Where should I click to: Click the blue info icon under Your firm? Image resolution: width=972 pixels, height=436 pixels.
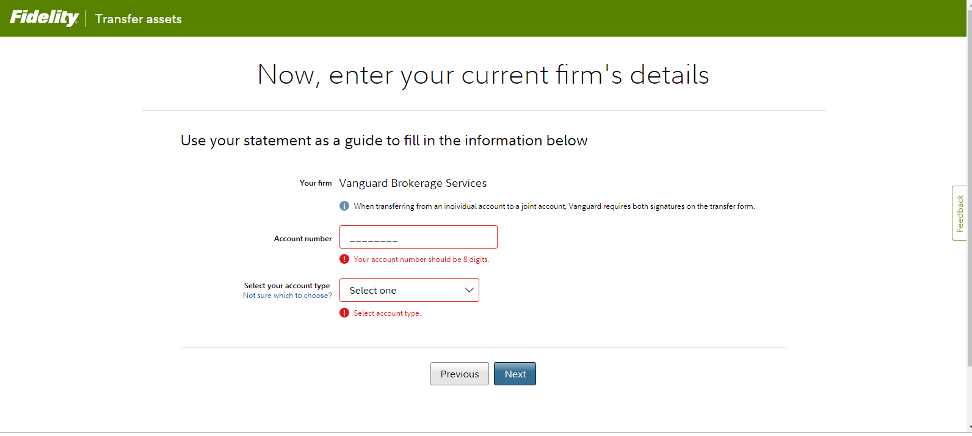[344, 206]
